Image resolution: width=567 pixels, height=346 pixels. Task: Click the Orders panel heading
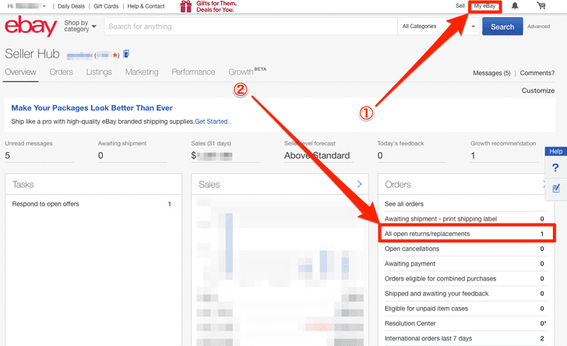coord(398,185)
